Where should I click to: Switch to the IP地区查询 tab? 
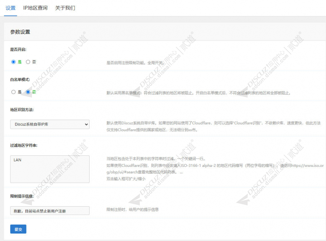(35, 8)
